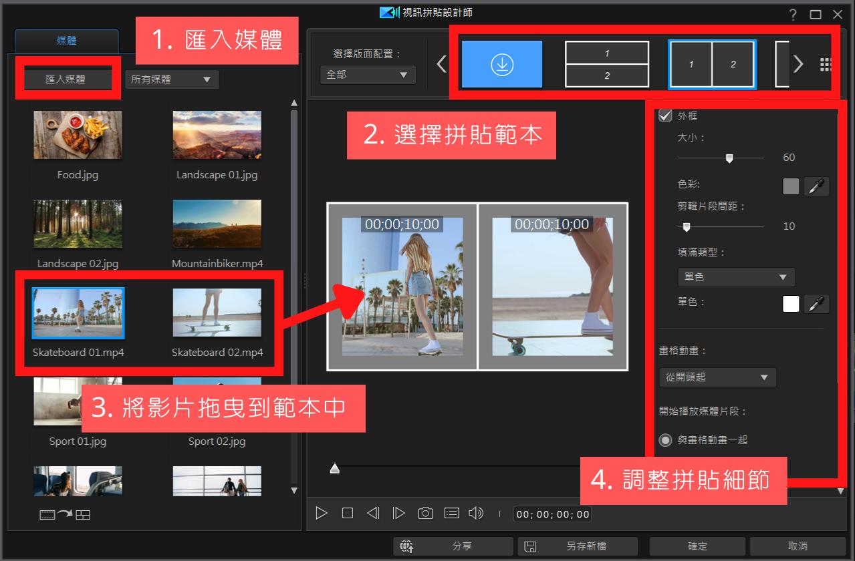This screenshot has height=561, width=855.
Task: Toggle the 外框 border checkbox
Action: tap(665, 116)
